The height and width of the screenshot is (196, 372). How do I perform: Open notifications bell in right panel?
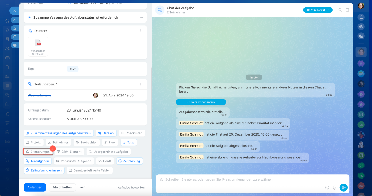(x=361, y=17)
